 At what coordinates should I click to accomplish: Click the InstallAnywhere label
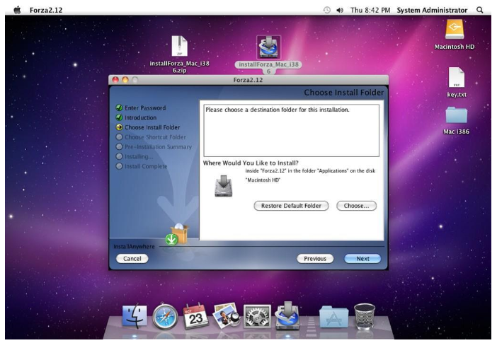[x=134, y=246]
